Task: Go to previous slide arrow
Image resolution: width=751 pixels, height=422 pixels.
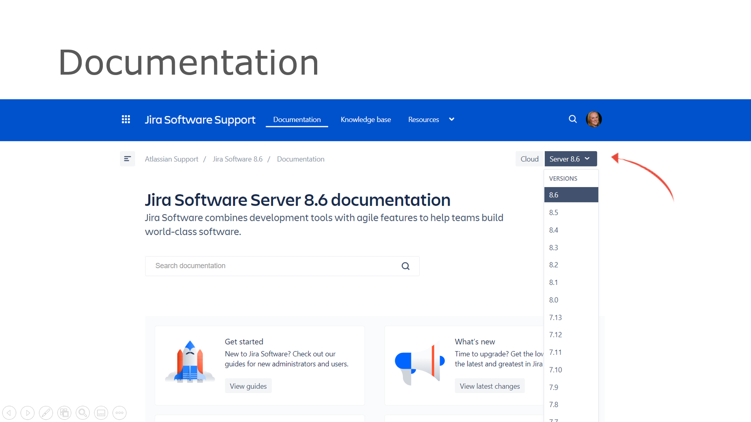Action: click(x=9, y=413)
